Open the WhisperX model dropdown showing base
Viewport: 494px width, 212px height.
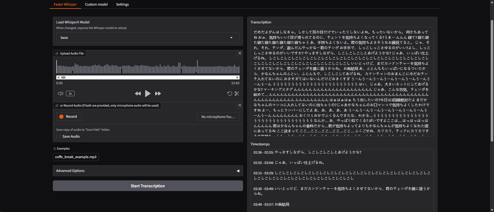click(x=148, y=37)
